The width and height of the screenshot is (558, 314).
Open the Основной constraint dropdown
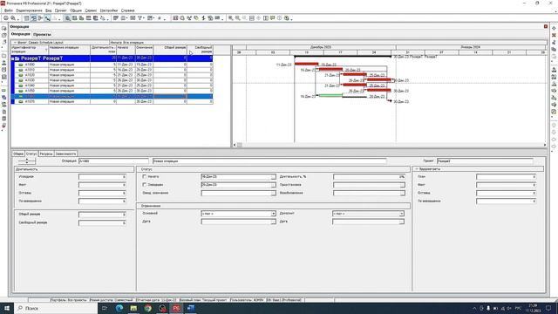click(273, 214)
